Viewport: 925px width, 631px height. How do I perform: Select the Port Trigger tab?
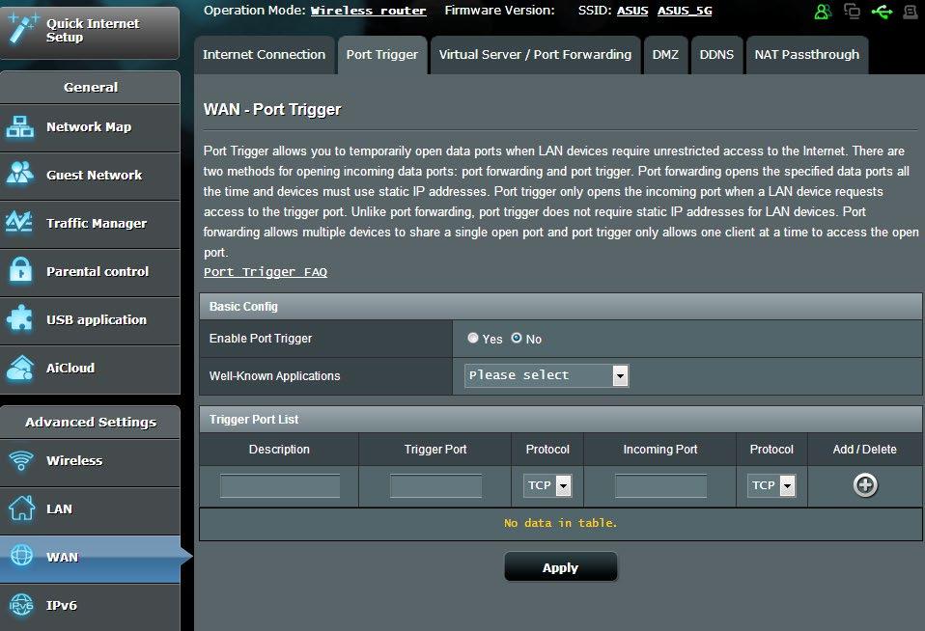point(382,55)
